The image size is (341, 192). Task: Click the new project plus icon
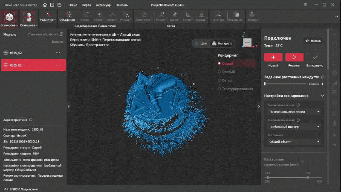[52, 5]
